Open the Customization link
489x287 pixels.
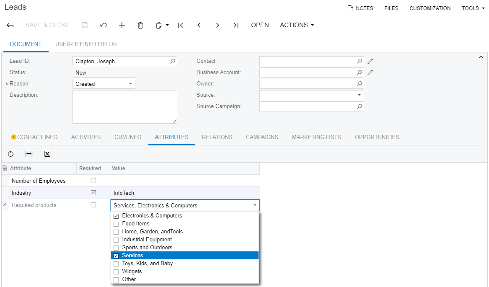[x=430, y=8]
